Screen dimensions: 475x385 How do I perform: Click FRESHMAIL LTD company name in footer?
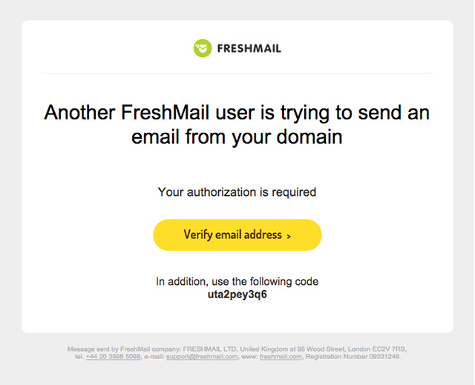point(210,349)
